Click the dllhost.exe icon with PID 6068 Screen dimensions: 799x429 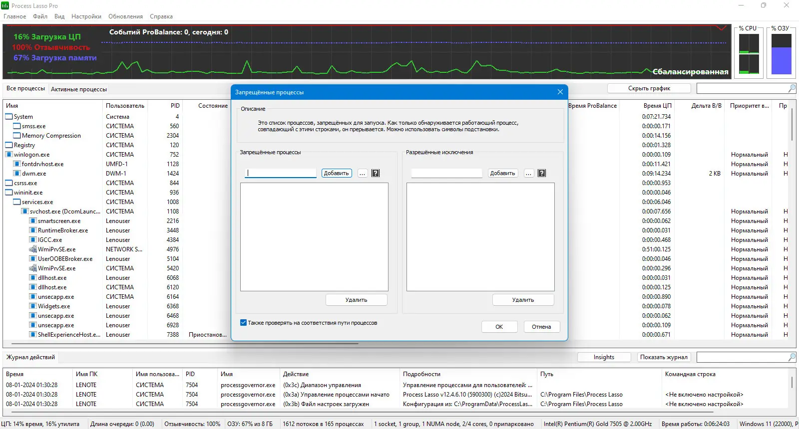33,278
